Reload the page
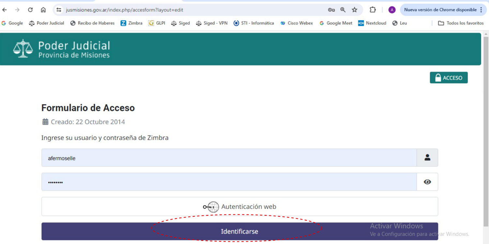The height and width of the screenshot is (244, 489). pos(30,10)
